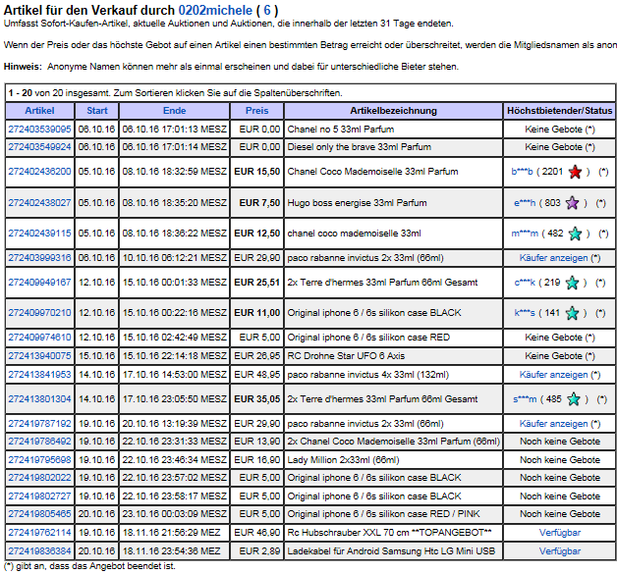Select text Diesel only the brave 33ml Parfum
The height and width of the screenshot is (574, 617).
coord(360,147)
